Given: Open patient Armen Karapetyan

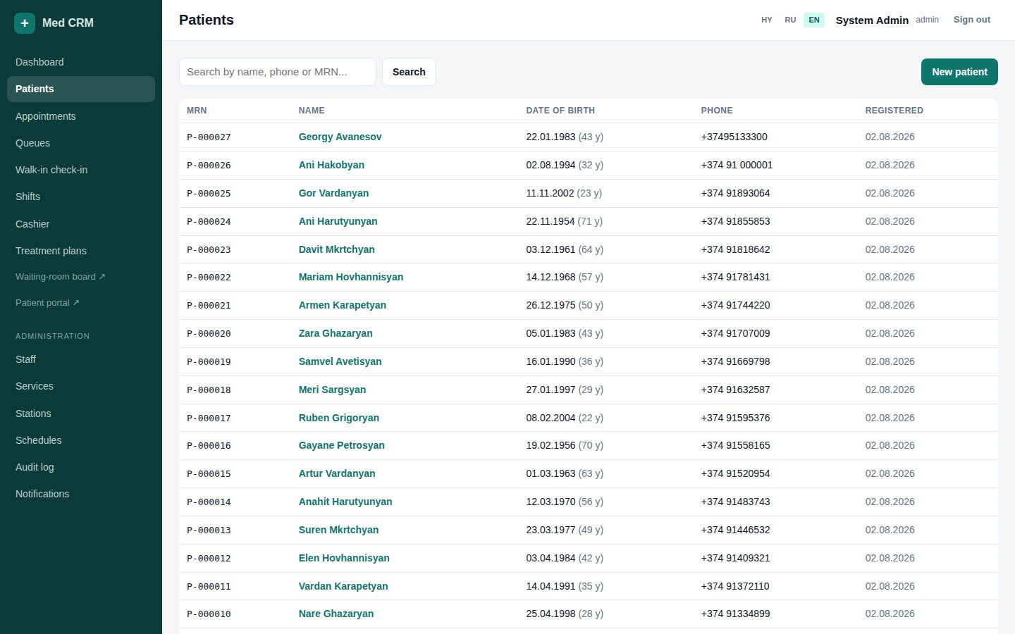Looking at the screenshot, I should click(343, 305).
